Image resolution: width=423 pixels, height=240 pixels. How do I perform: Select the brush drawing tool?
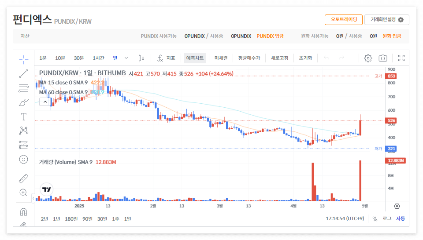point(24,102)
